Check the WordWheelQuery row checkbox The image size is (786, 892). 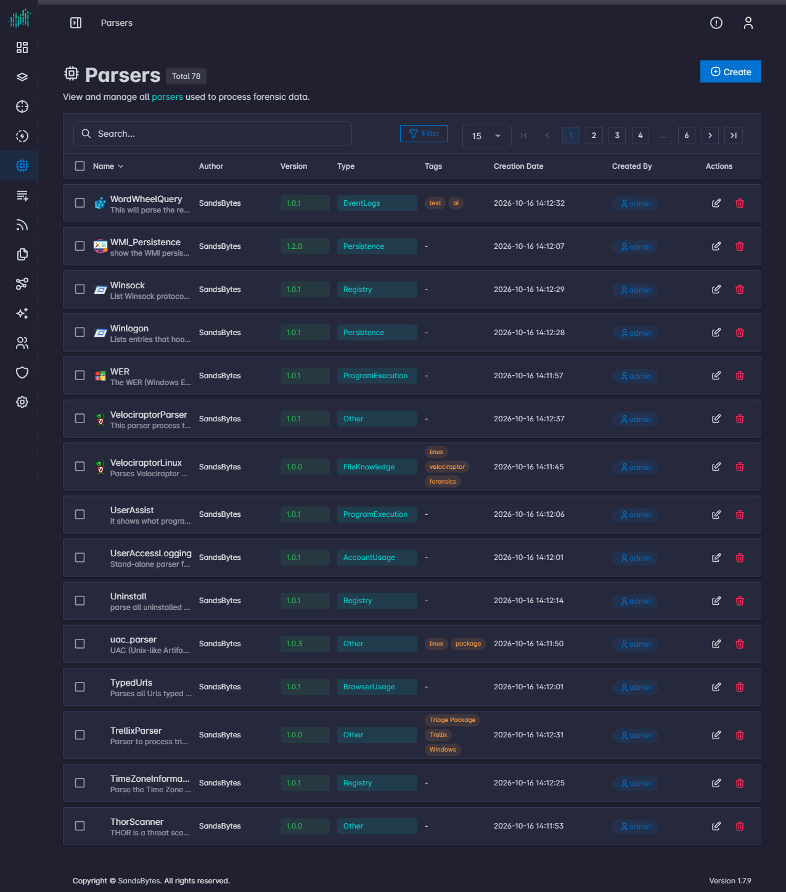click(80, 203)
